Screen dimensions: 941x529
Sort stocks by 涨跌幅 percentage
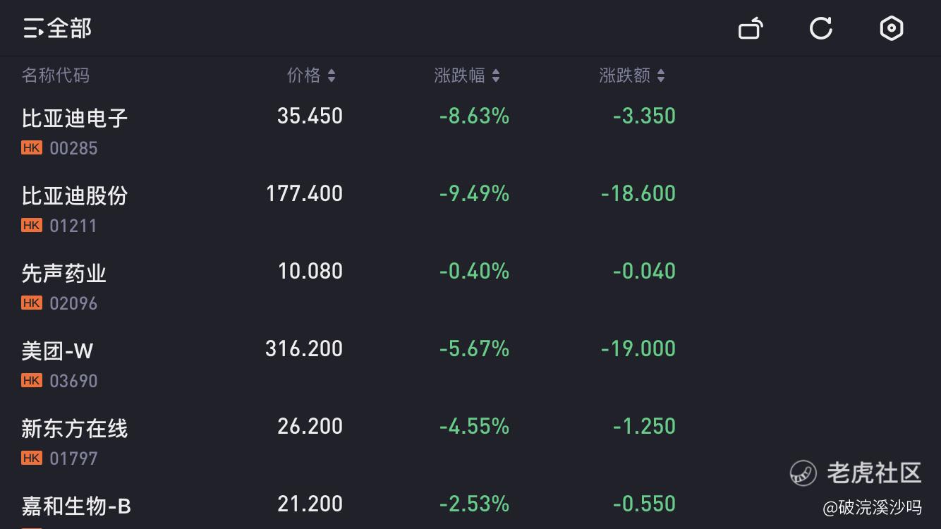coord(467,75)
